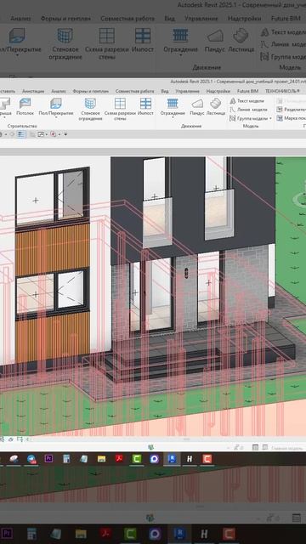Click the red close-inactive-views icon in quick access toolbar
Image resolution: width=306 pixels, height=544 pixels.
point(53,134)
